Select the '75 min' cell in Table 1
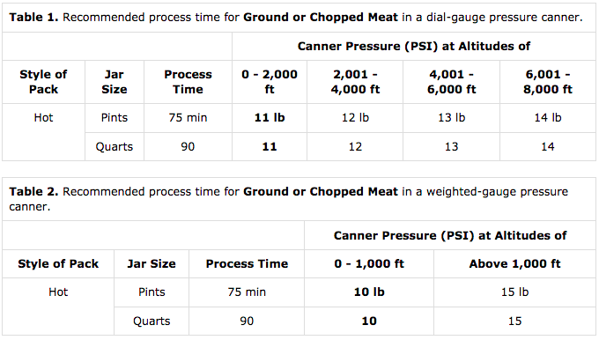 pyautogui.click(x=188, y=118)
